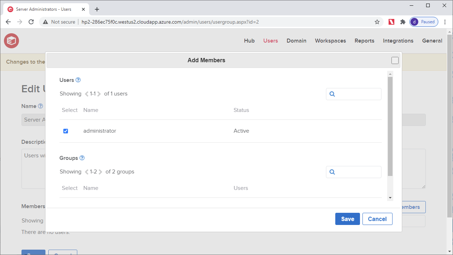Open the Chrome three-dot menu
453x255 pixels.
click(445, 22)
